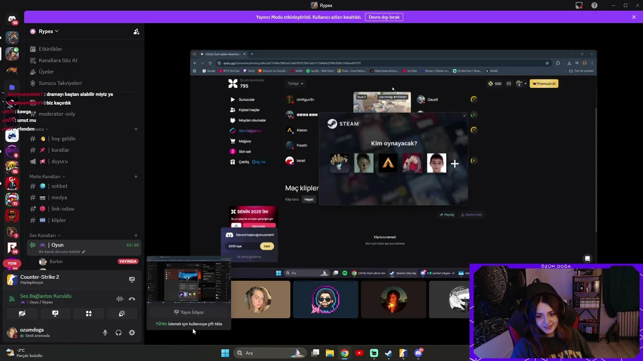Click the Premium Al button in stream
This screenshot has height=361, width=643.
pos(545,84)
